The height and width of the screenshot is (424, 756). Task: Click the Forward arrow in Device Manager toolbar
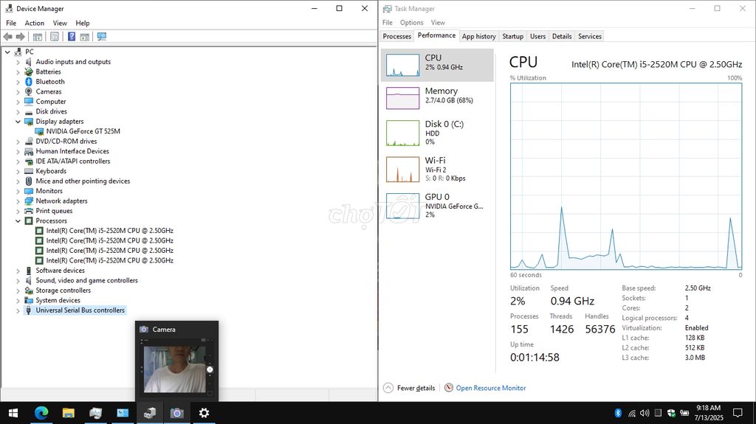(x=20, y=37)
